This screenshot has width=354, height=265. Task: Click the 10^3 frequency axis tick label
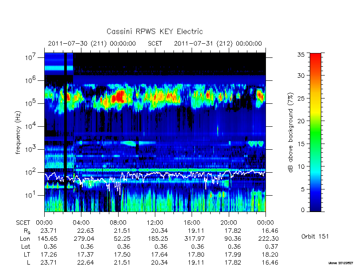pyautogui.click(x=30, y=149)
